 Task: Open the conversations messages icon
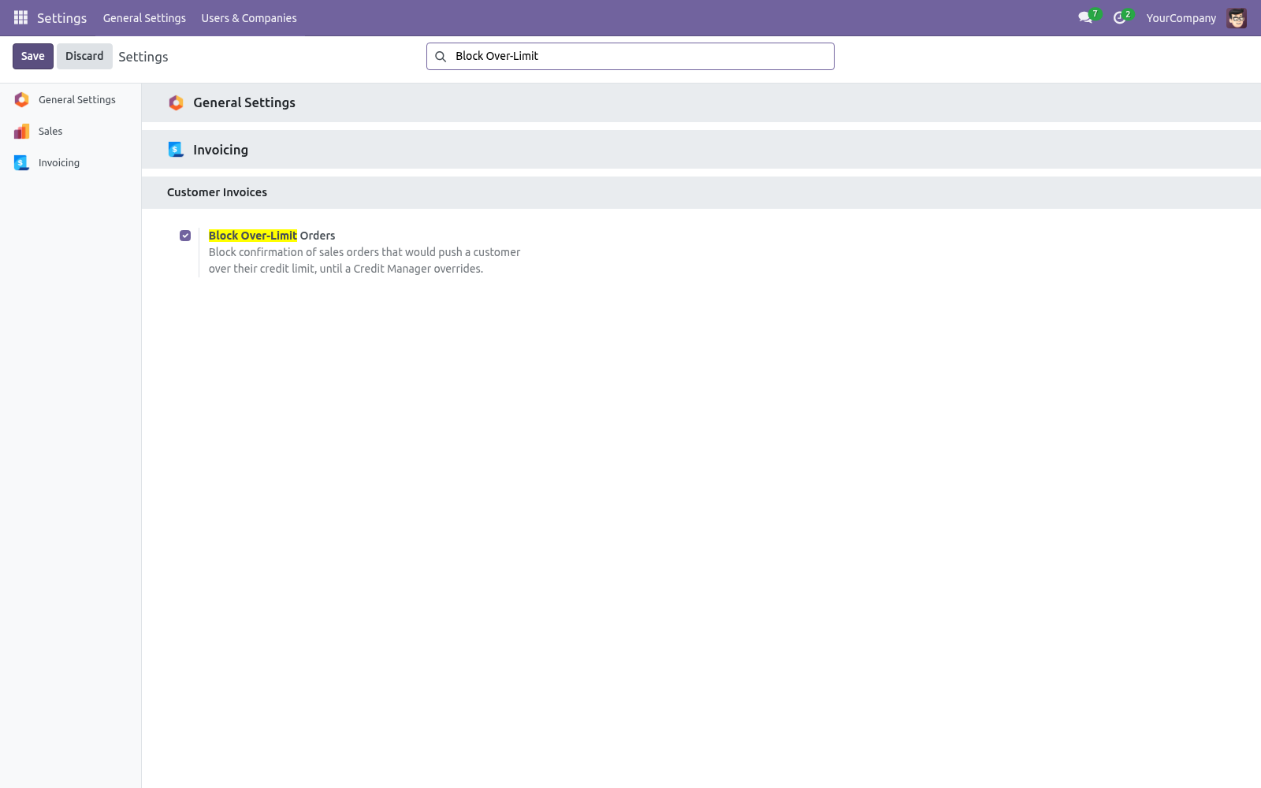click(1085, 17)
